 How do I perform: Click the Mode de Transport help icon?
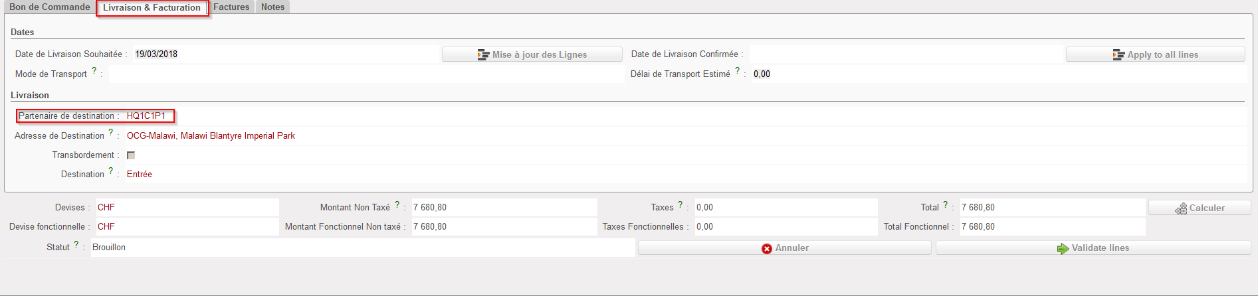point(94,70)
